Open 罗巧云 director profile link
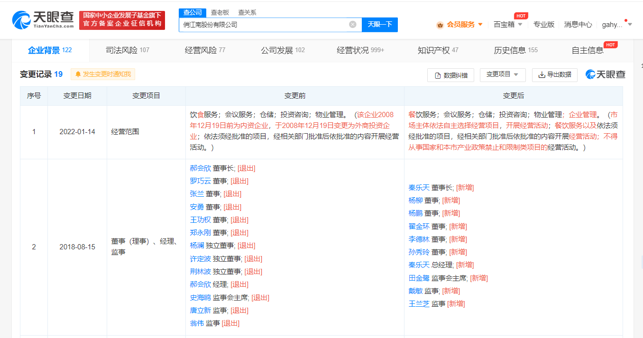Image resolution: width=643 pixels, height=338 pixels. [x=200, y=181]
